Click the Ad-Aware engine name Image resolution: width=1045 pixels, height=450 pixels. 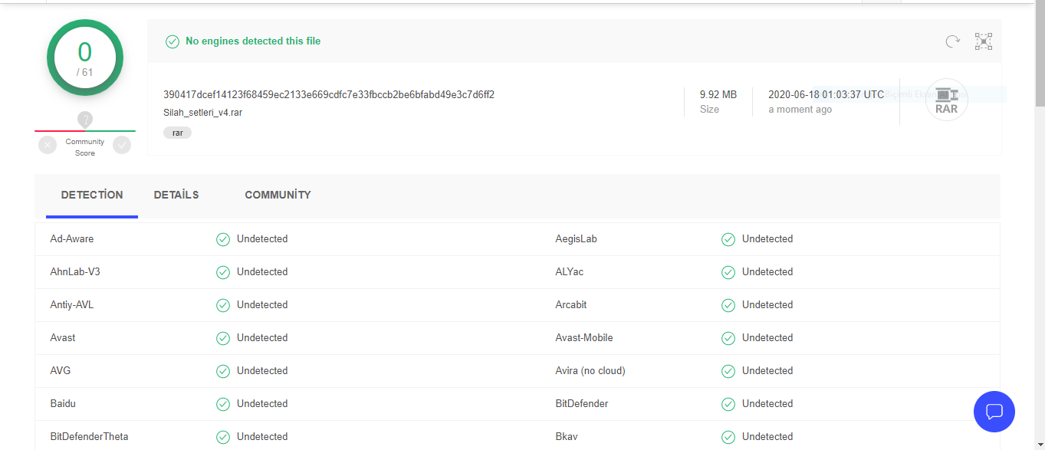pyautogui.click(x=72, y=239)
